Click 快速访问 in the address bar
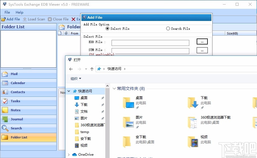 [114, 69]
